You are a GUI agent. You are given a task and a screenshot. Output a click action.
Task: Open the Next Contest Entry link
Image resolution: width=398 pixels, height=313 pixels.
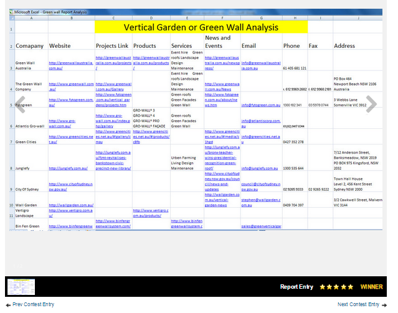[362, 304]
